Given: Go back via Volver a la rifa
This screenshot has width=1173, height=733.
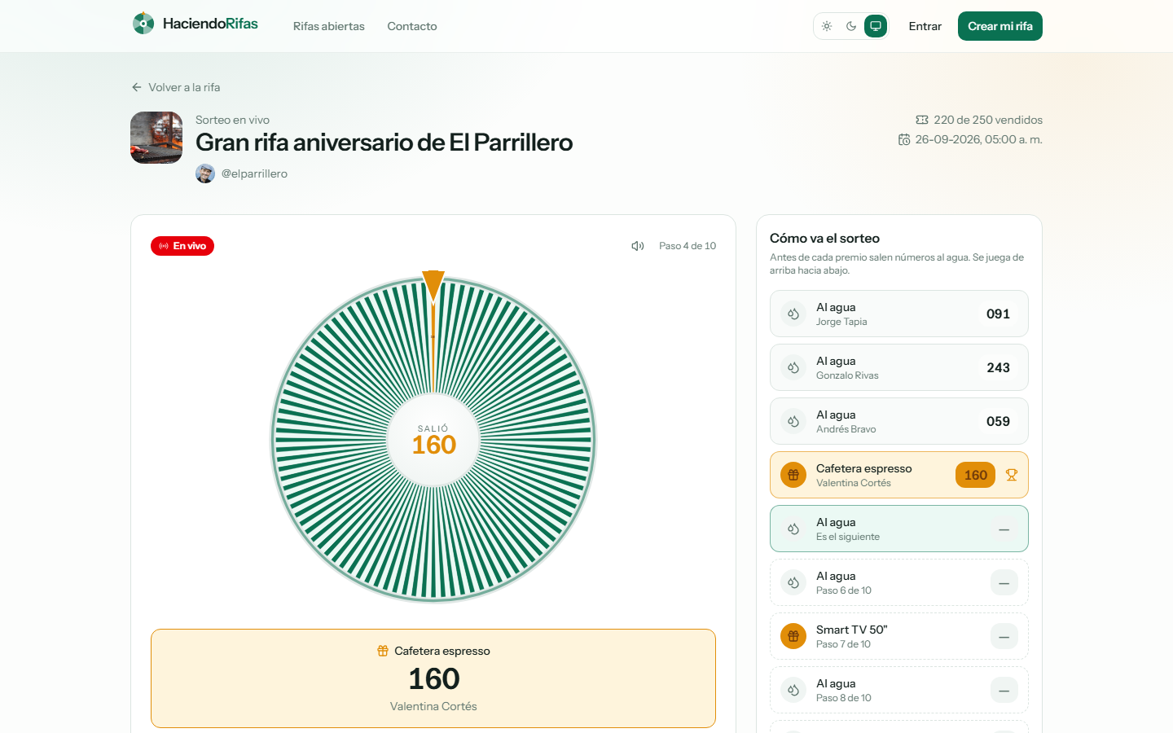Looking at the screenshot, I should click(x=176, y=87).
